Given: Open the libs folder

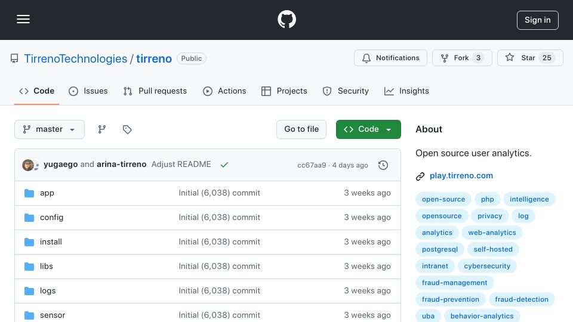Looking at the screenshot, I should click(x=47, y=266).
